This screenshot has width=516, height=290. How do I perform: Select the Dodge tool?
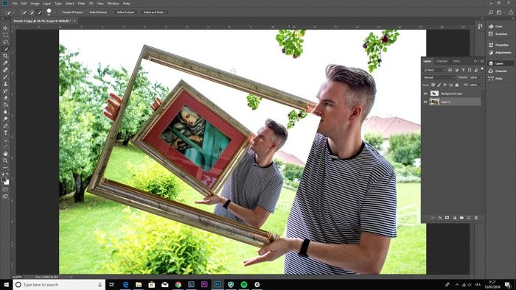tap(5, 119)
